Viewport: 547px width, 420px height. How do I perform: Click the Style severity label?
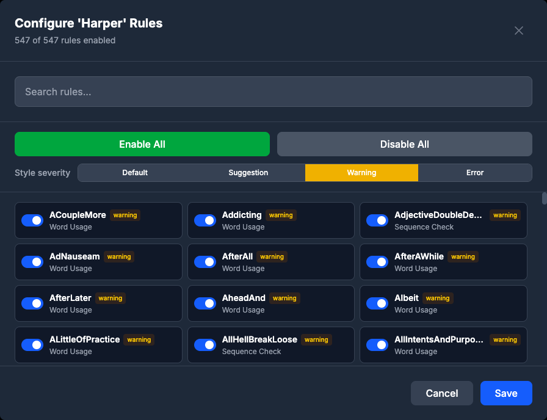pos(42,173)
